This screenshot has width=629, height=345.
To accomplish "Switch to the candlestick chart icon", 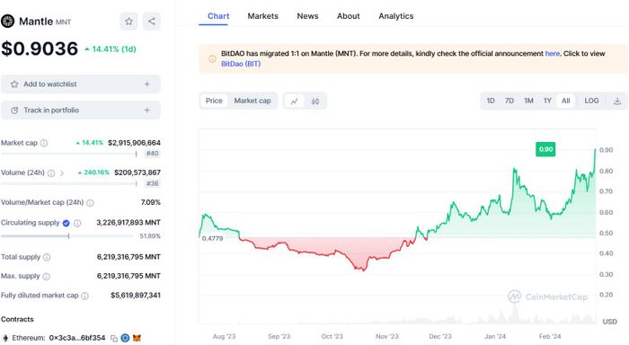I will point(315,102).
